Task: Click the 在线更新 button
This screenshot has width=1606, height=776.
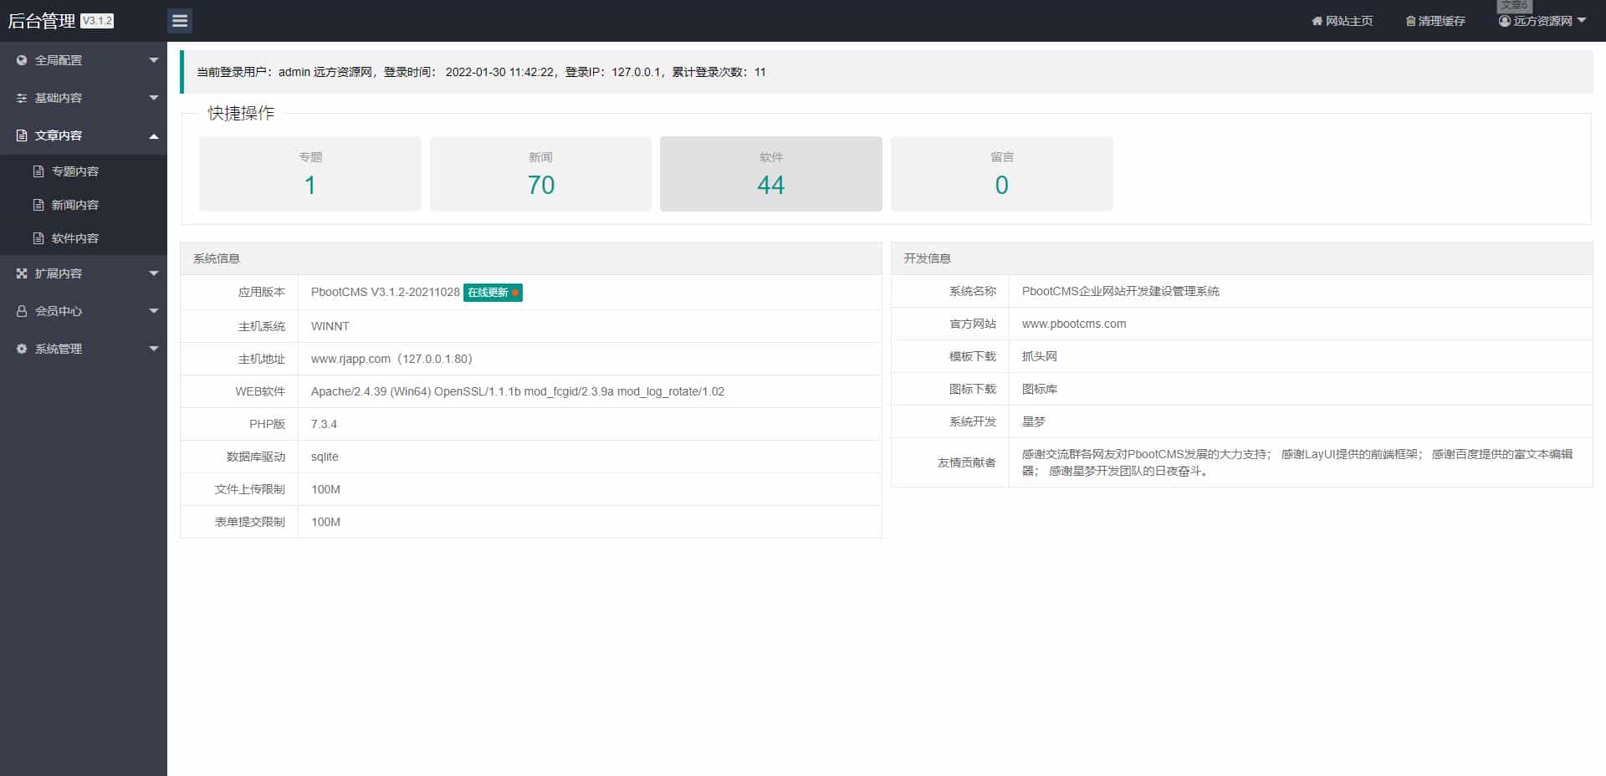Action: coord(493,293)
